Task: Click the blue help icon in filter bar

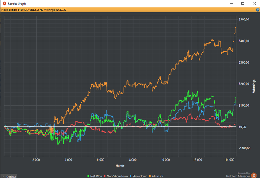Action: coord(257,10)
